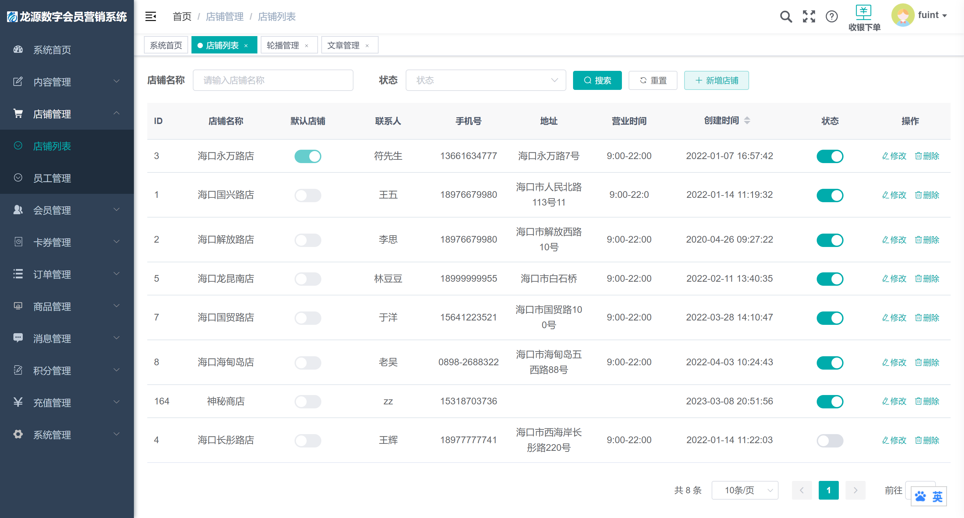The width and height of the screenshot is (964, 518).
Task: Expand the 系统管理 menu chevron
Action: [116, 434]
